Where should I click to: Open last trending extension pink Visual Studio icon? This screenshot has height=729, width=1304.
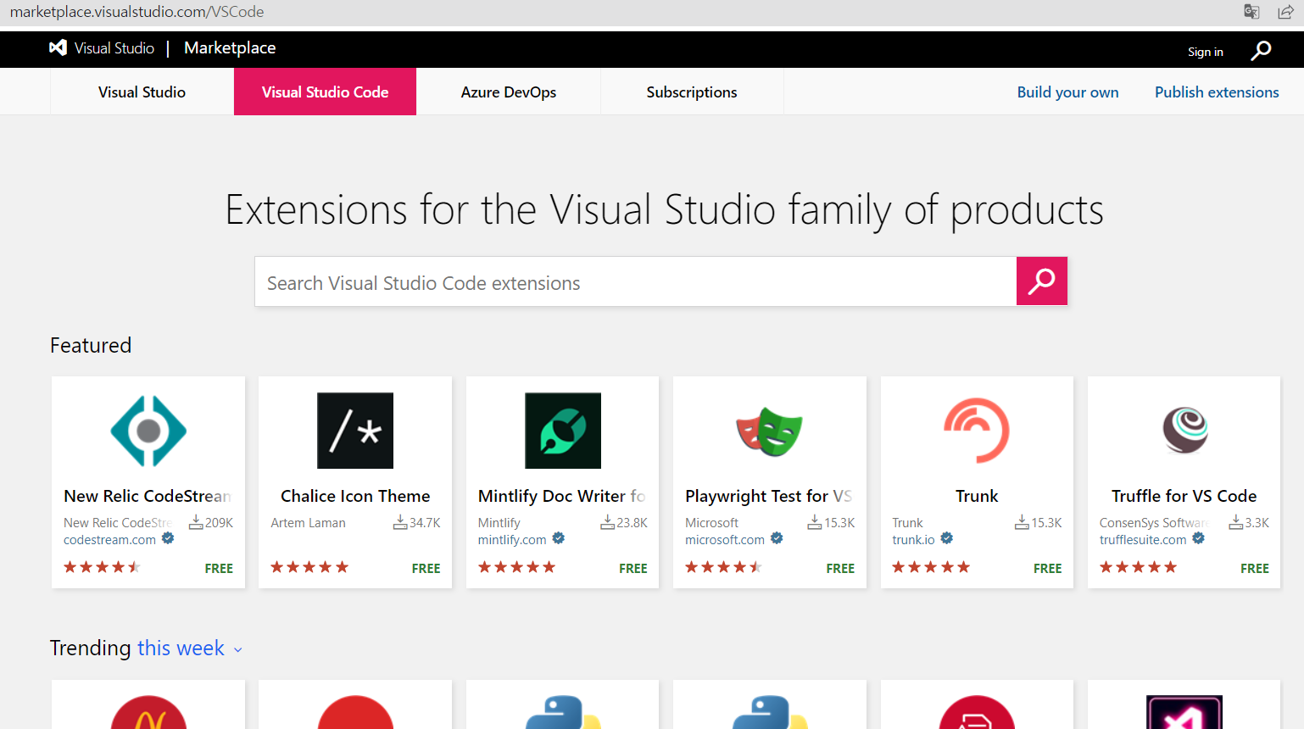(x=1184, y=712)
